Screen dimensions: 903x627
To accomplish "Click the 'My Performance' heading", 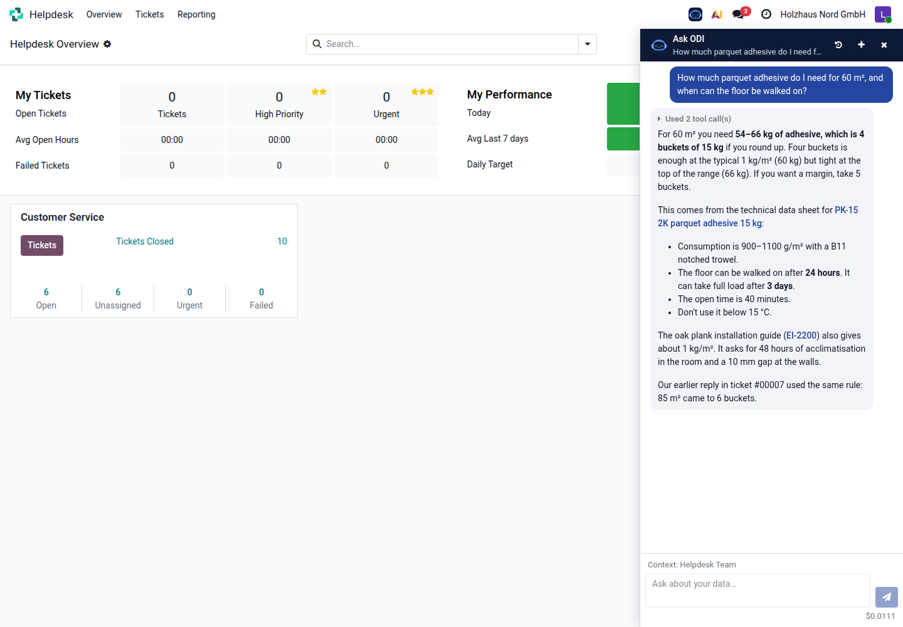I will click(509, 95).
